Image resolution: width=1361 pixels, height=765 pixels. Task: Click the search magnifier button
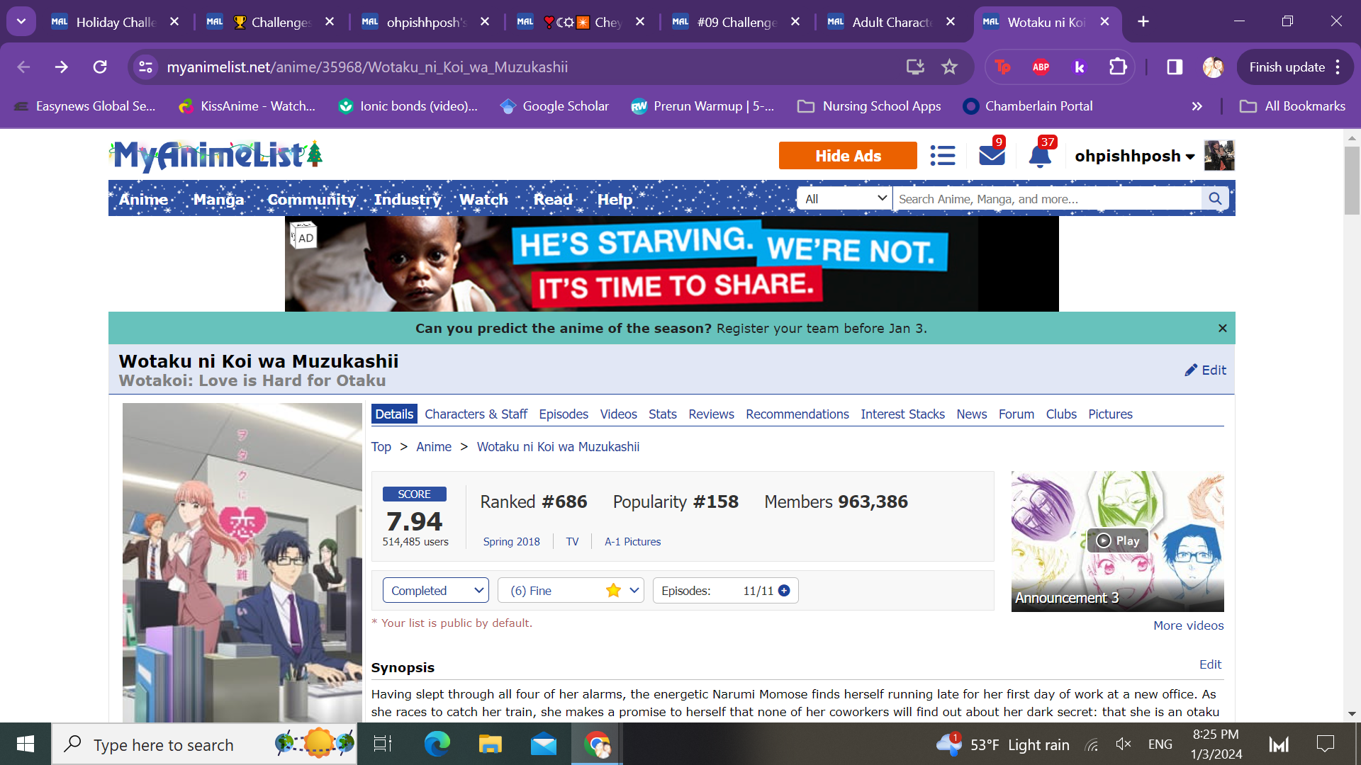click(1215, 199)
